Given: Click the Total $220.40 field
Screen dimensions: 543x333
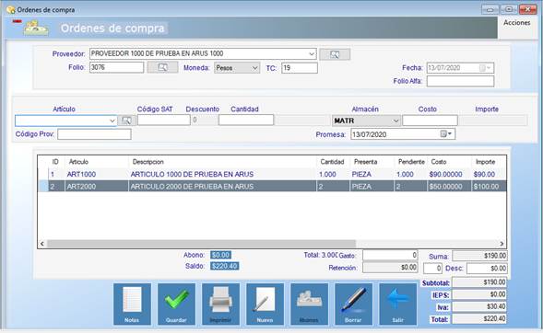Looking at the screenshot, I should pos(479,318).
